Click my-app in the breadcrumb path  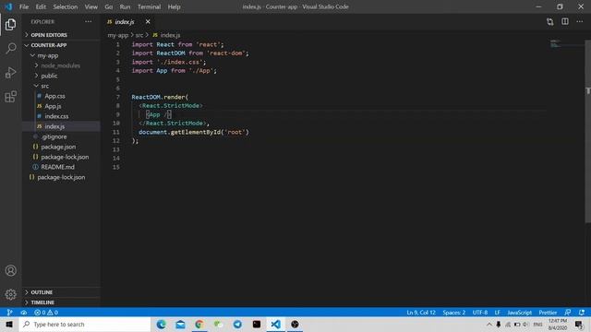coord(118,35)
